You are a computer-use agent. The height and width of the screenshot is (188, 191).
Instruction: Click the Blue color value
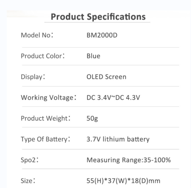[x=94, y=56]
